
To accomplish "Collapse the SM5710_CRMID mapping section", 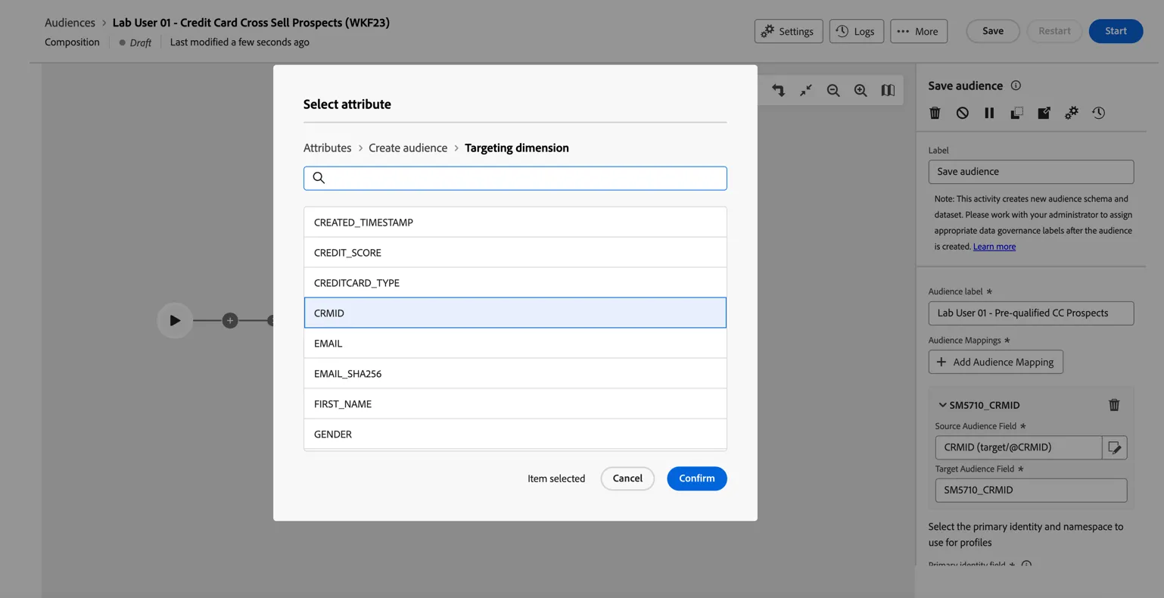I will [x=942, y=405].
